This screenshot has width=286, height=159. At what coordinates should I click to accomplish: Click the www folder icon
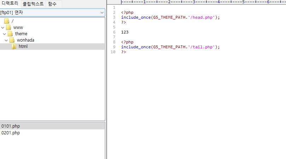pos(8,27)
